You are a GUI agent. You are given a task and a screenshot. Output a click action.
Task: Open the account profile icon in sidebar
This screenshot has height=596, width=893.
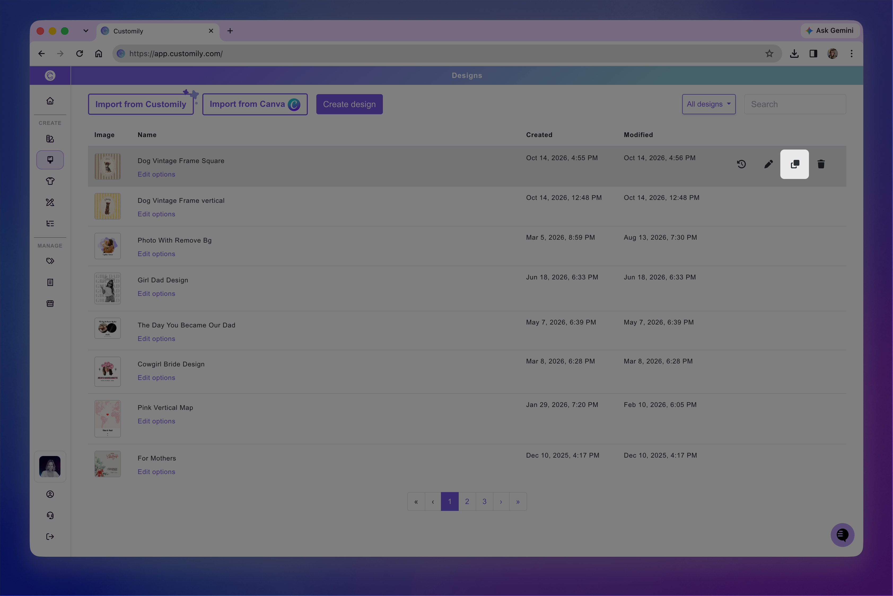point(50,494)
